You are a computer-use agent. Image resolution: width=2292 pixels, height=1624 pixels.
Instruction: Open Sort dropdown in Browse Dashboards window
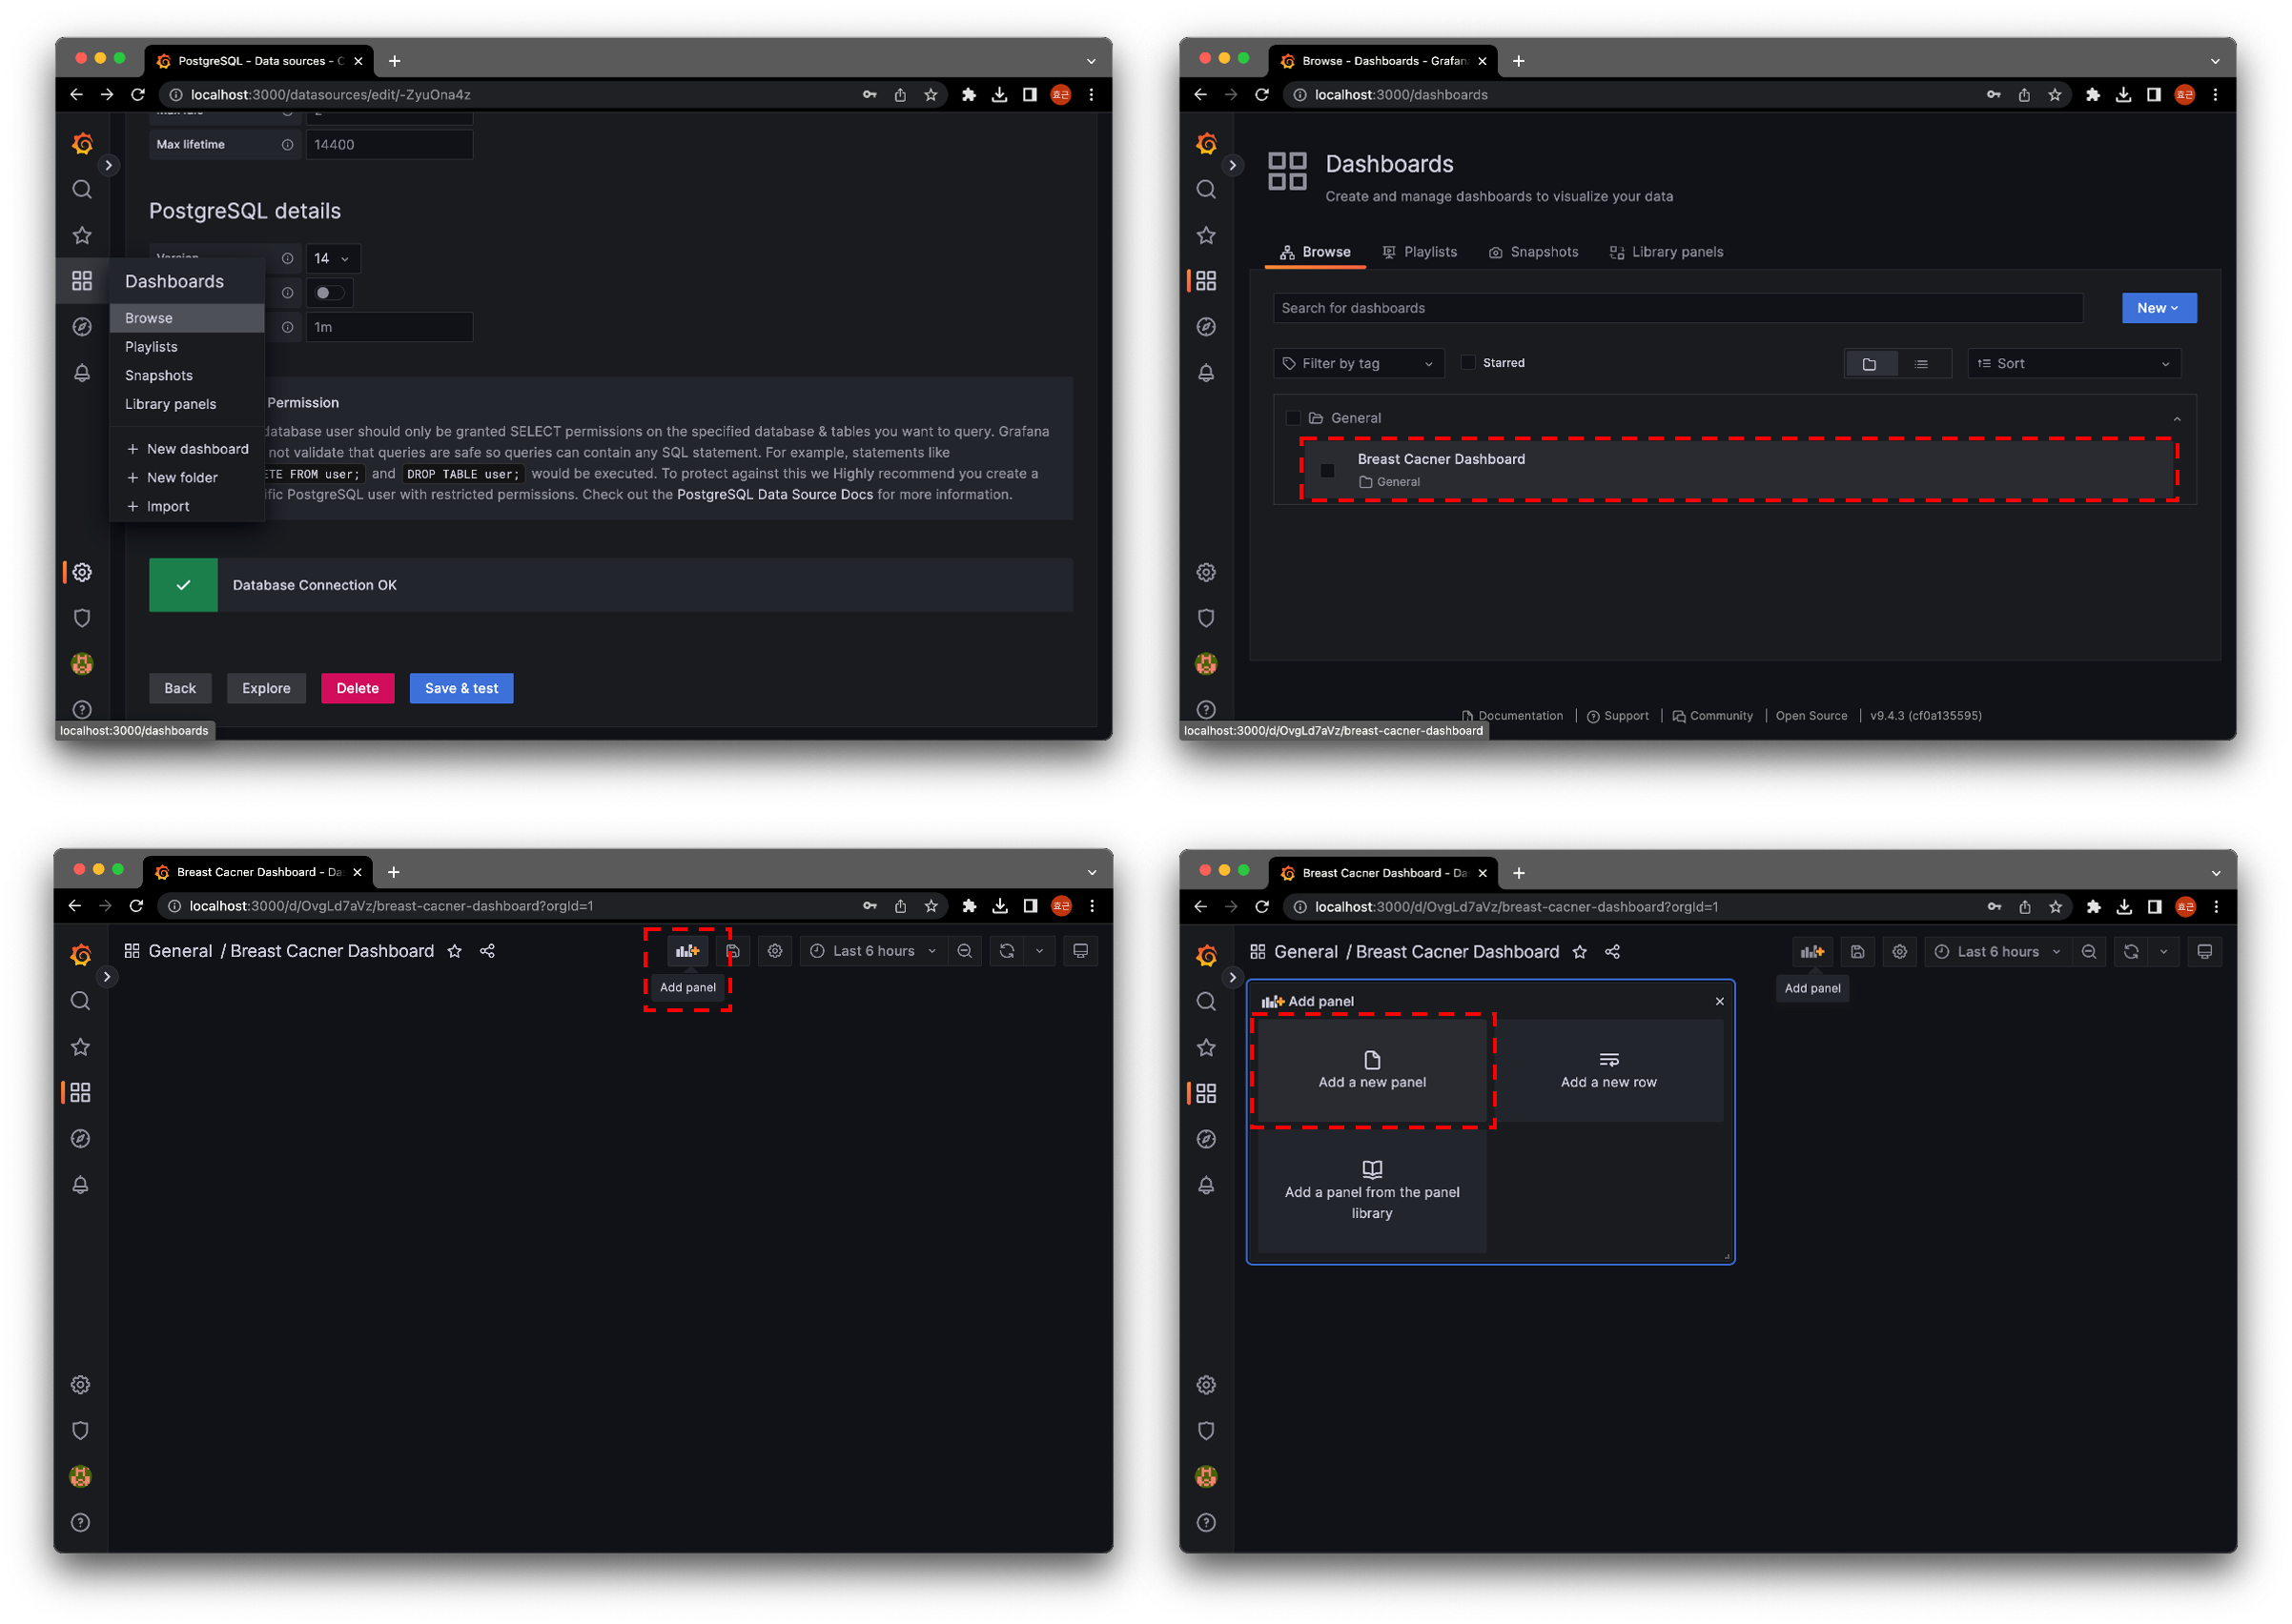tap(2075, 364)
